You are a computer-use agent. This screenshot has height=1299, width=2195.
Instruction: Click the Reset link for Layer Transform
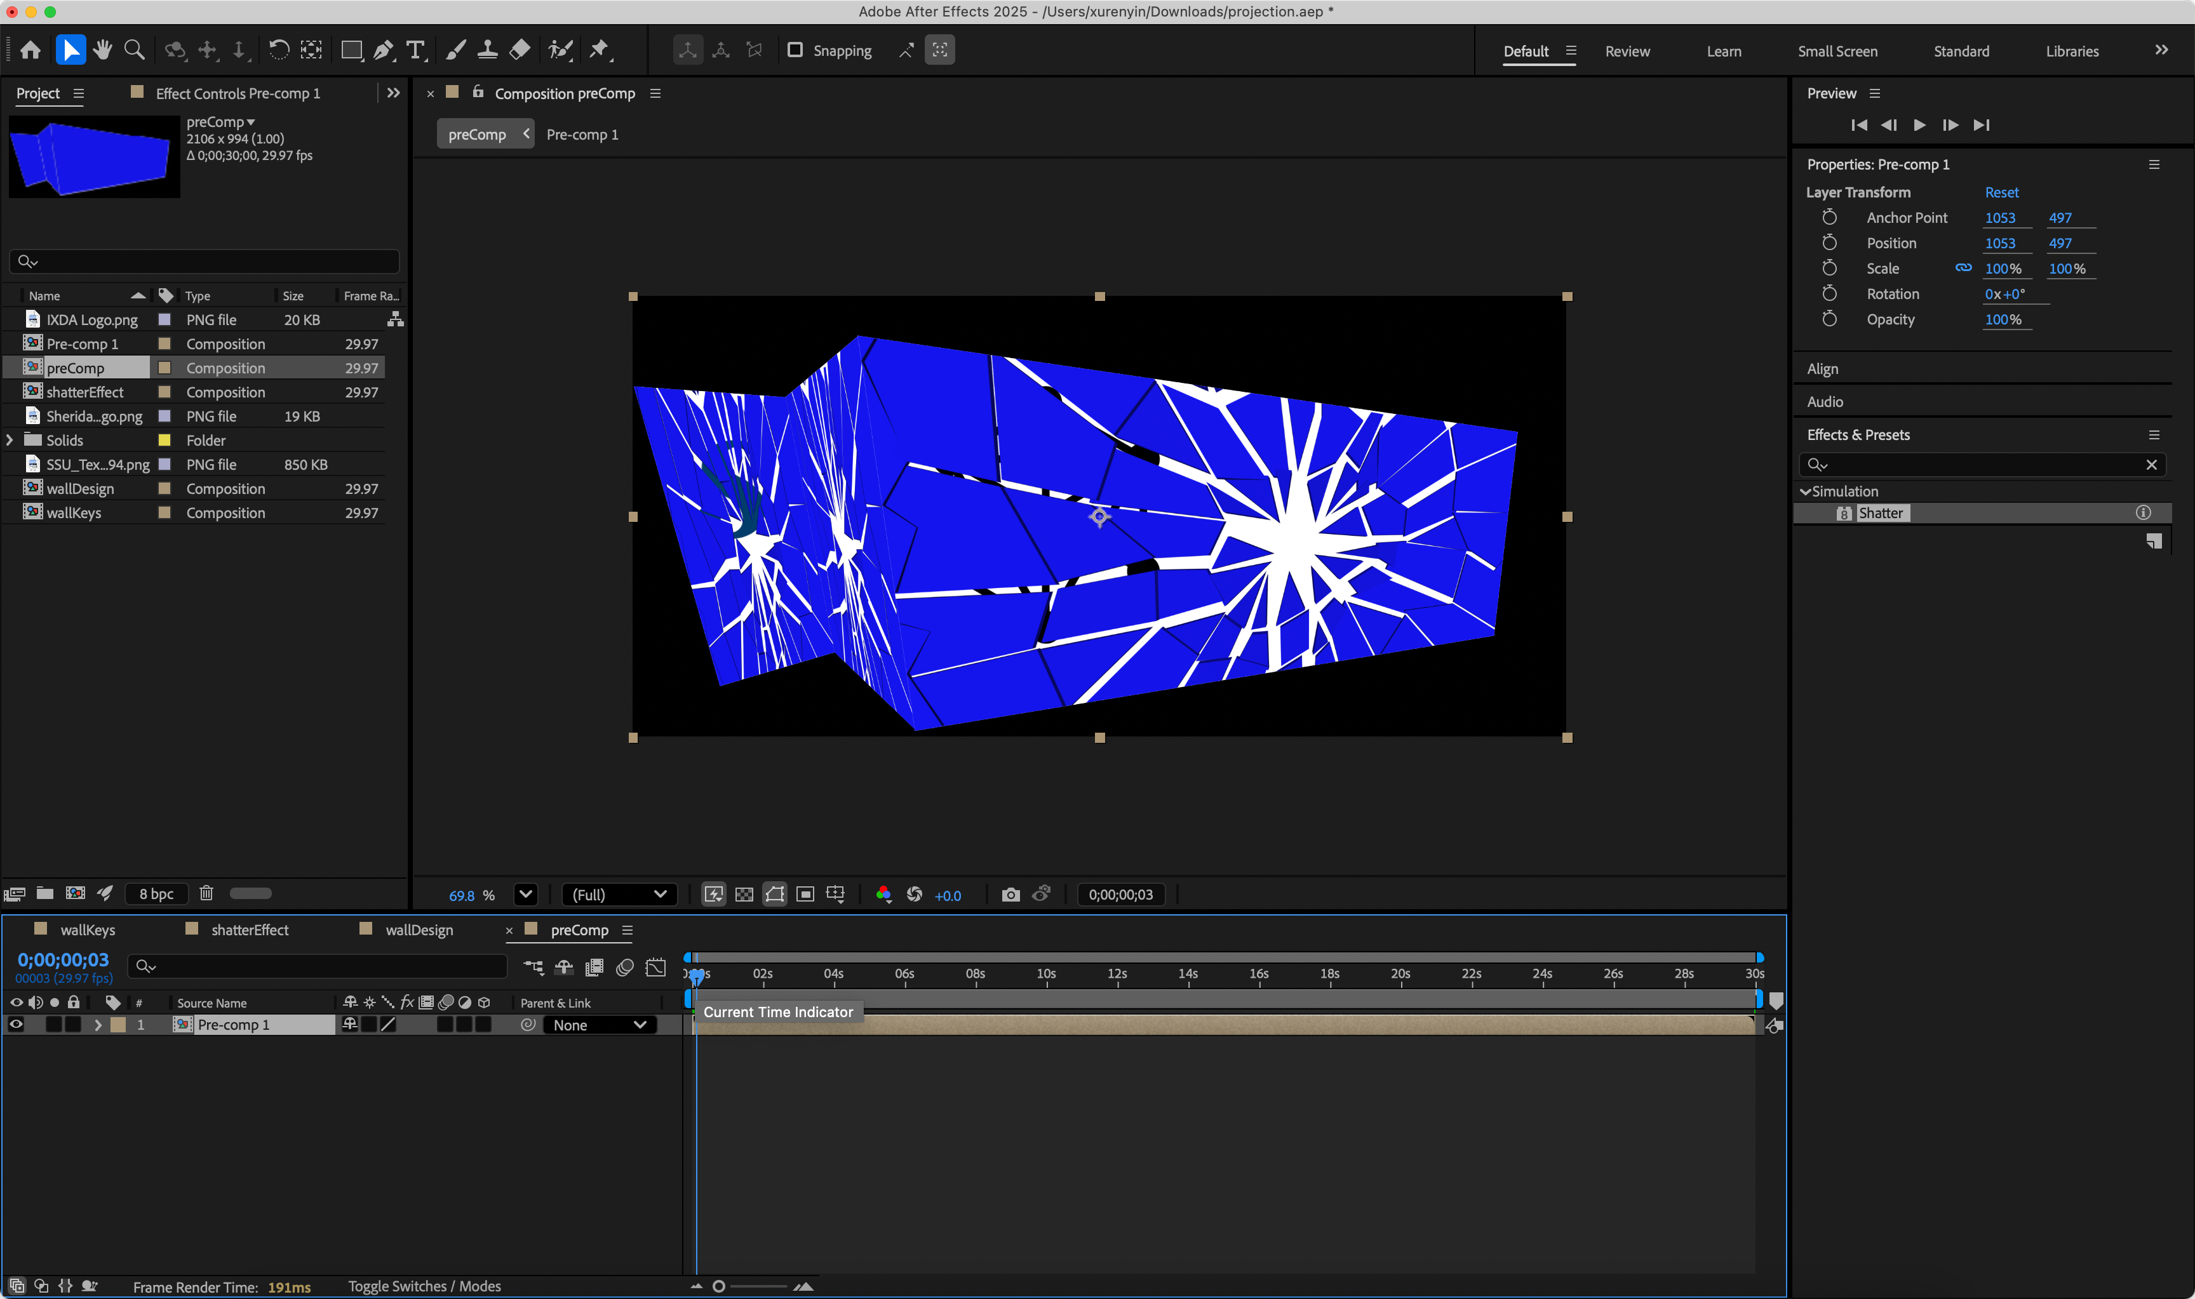(2003, 192)
